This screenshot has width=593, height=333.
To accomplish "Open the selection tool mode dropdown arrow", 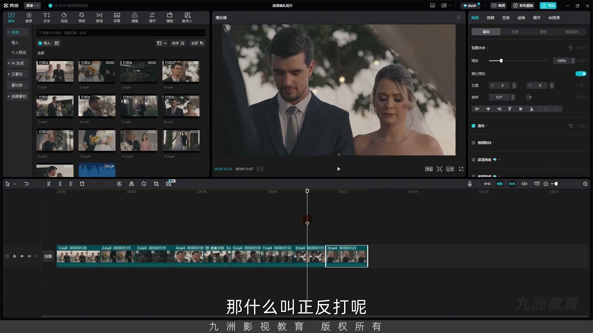I will click(x=15, y=184).
